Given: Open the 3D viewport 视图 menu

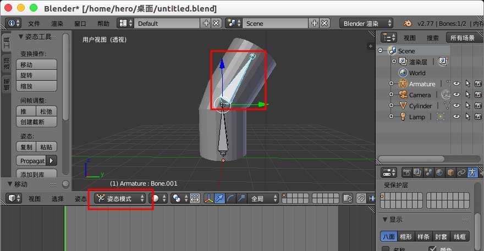Looking at the screenshot, I should point(35,199).
